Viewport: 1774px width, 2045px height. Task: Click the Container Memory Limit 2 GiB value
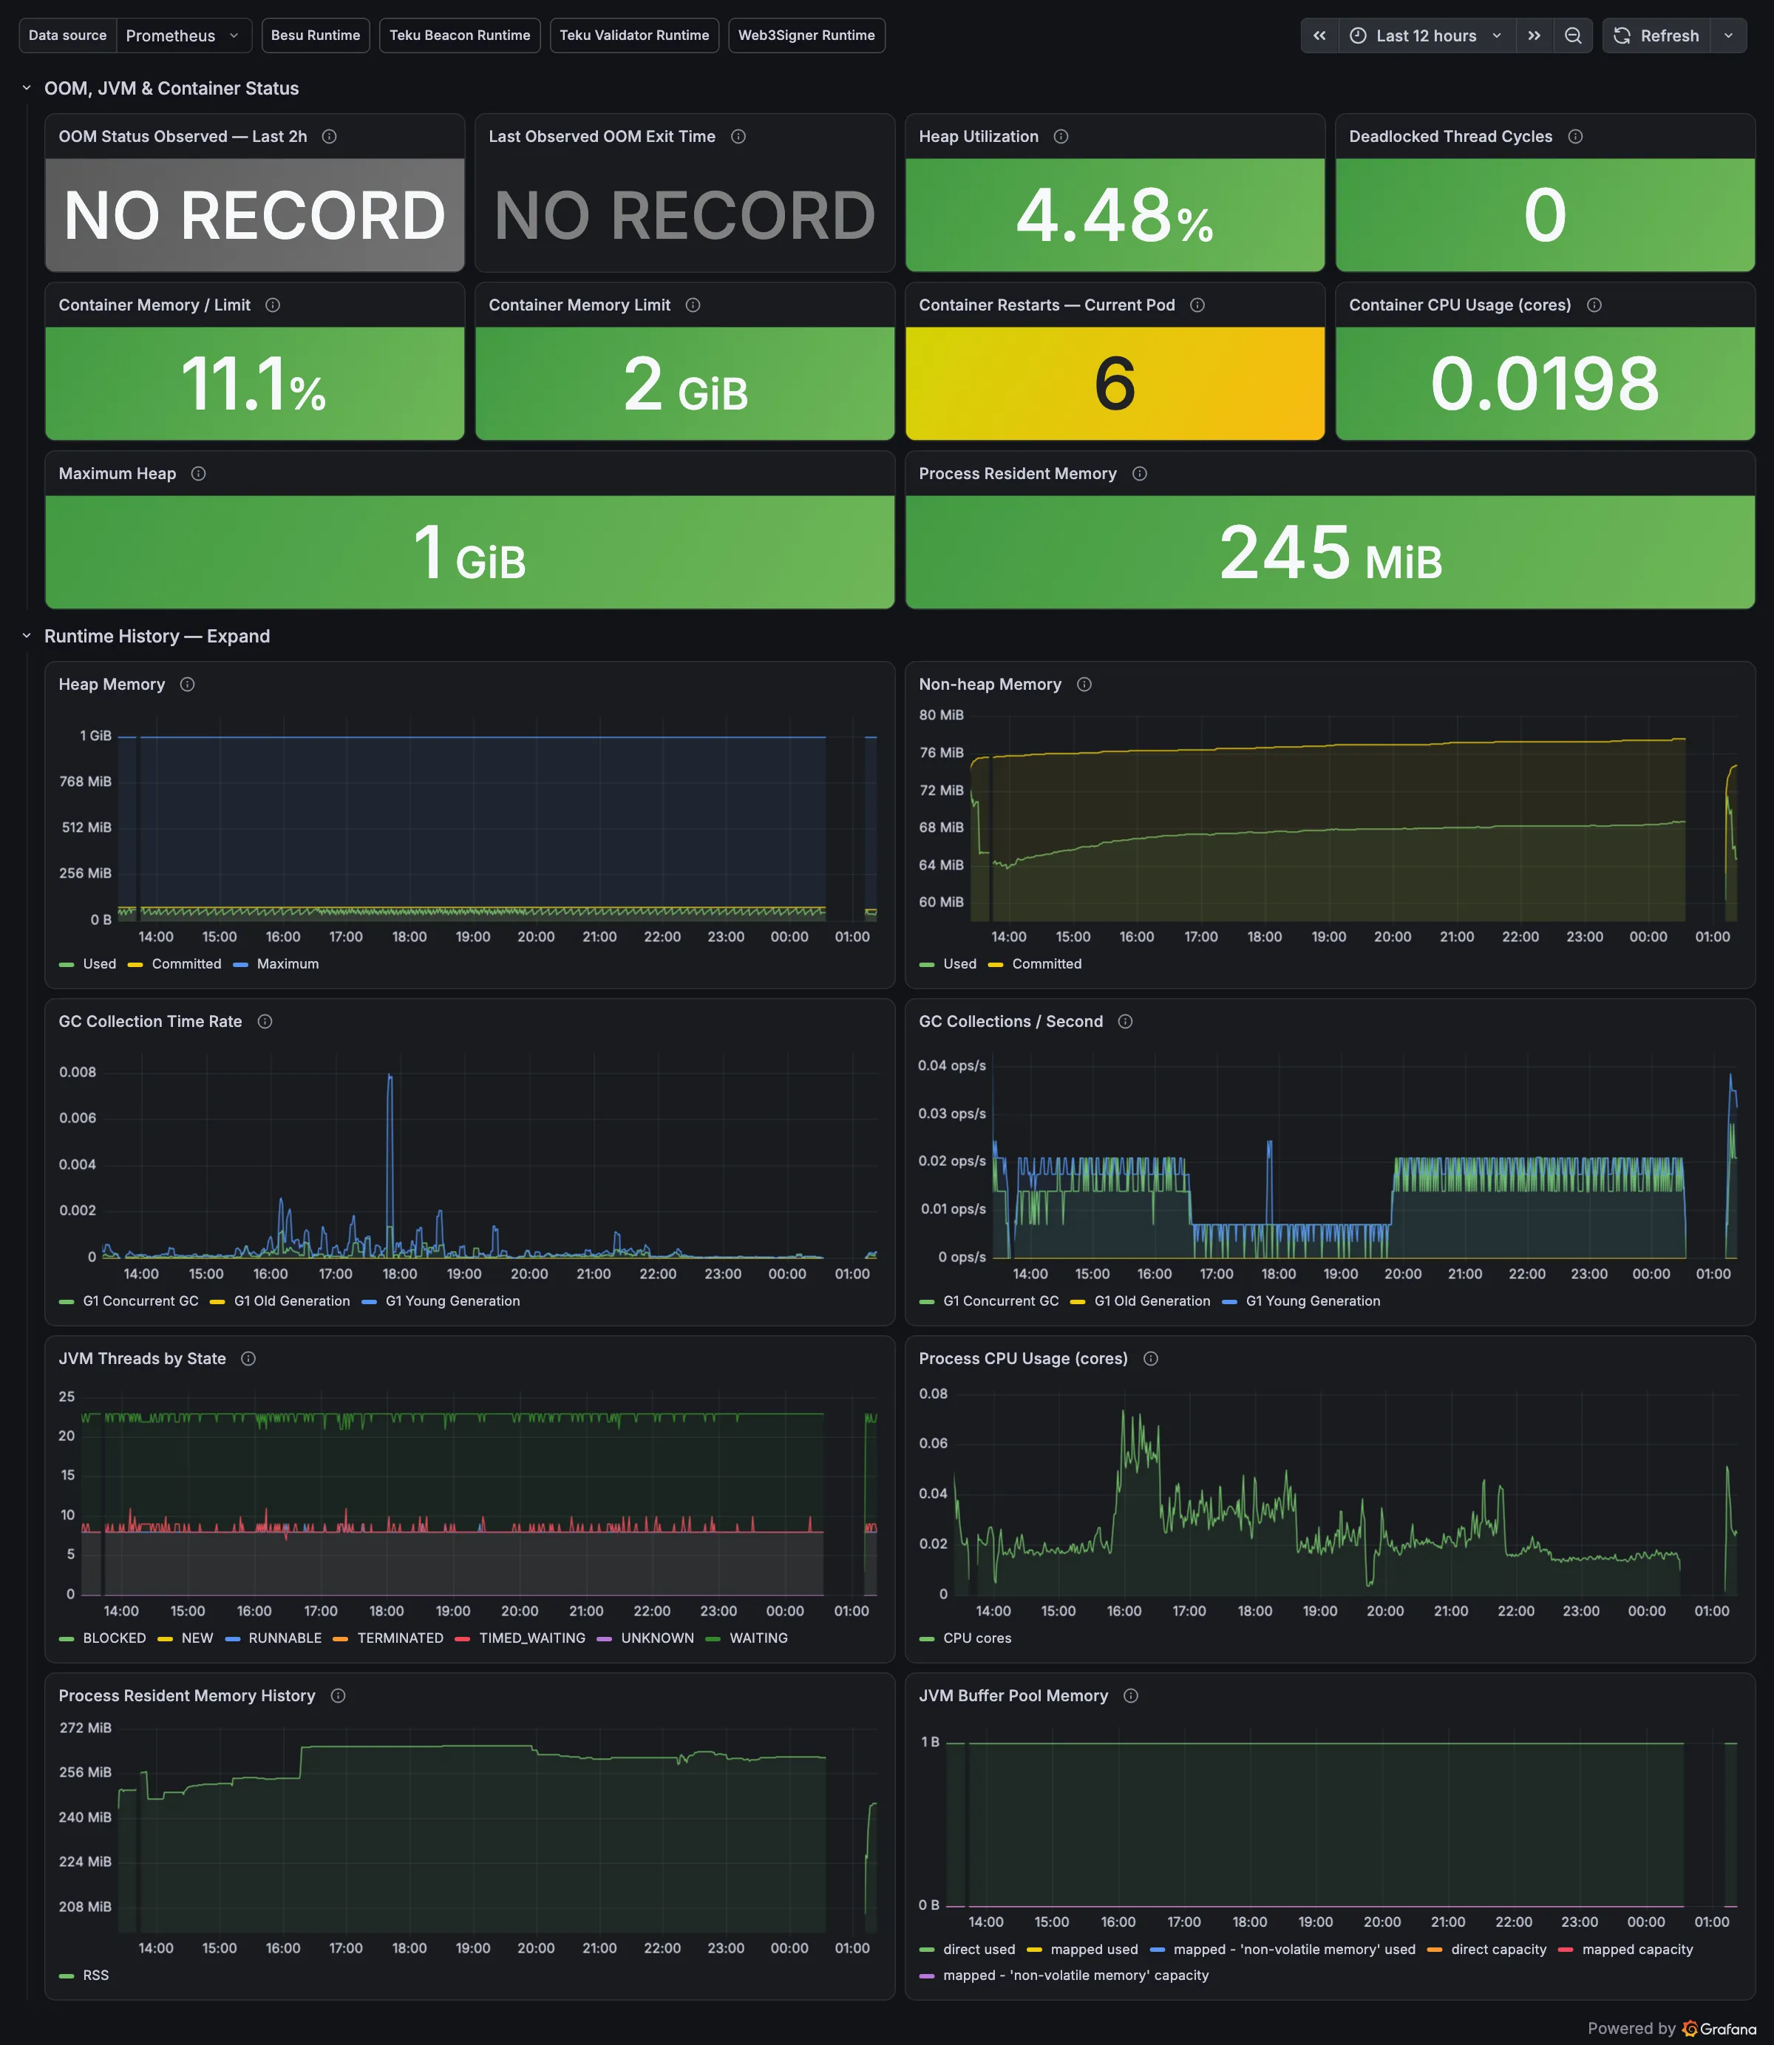pyautogui.click(x=685, y=383)
